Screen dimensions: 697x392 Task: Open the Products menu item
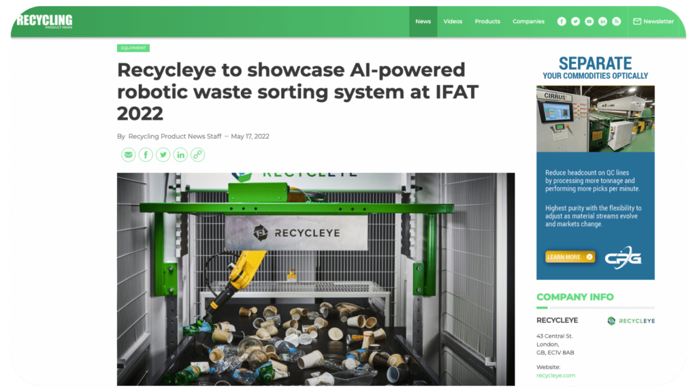click(487, 21)
